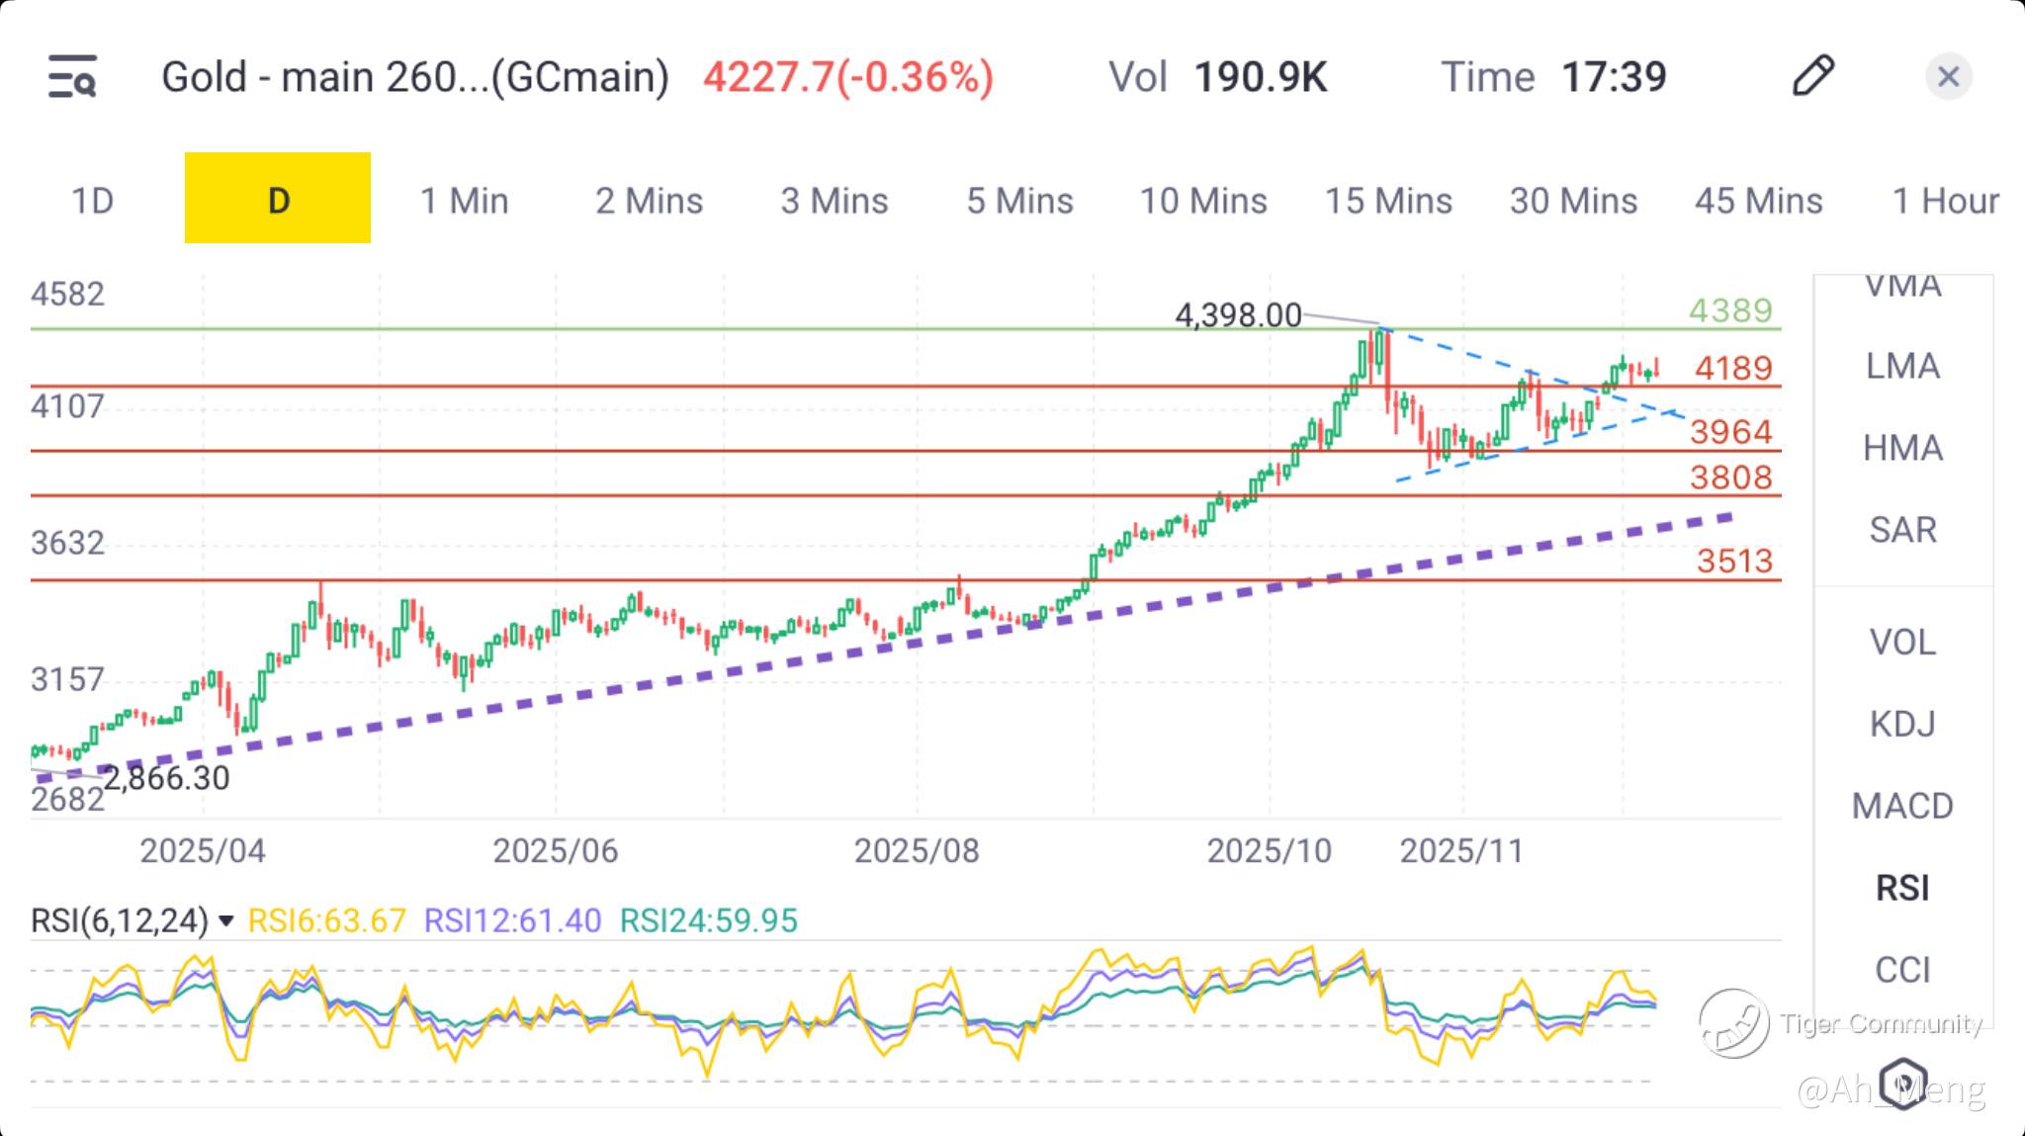
Task: Click the Tiger Community logo icon
Action: click(x=1733, y=1023)
